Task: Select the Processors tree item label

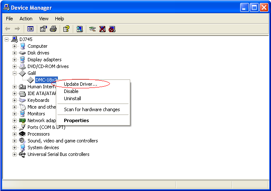Action: pyautogui.click(x=38, y=134)
